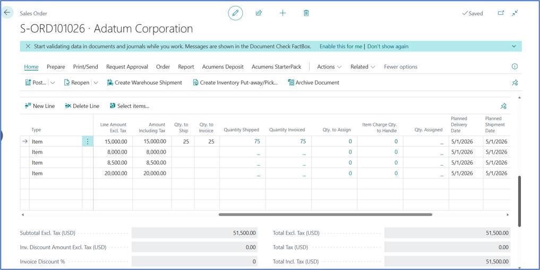Go back with the arrow button

[7, 13]
